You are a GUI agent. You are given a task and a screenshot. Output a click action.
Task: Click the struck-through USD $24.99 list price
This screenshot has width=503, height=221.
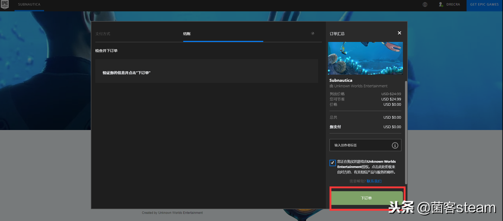[391, 94]
